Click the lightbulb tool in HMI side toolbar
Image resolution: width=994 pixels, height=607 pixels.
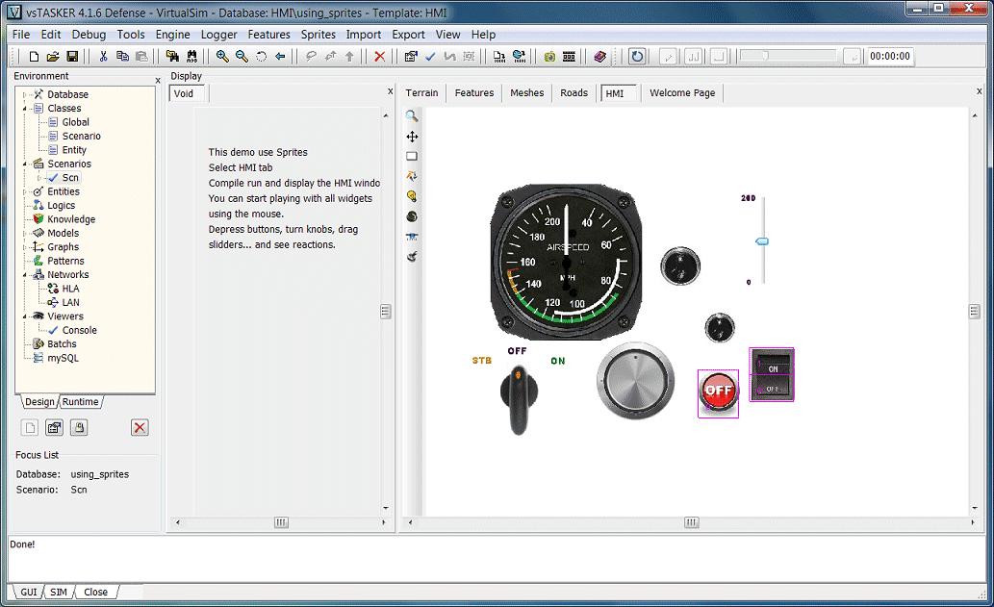(x=412, y=196)
